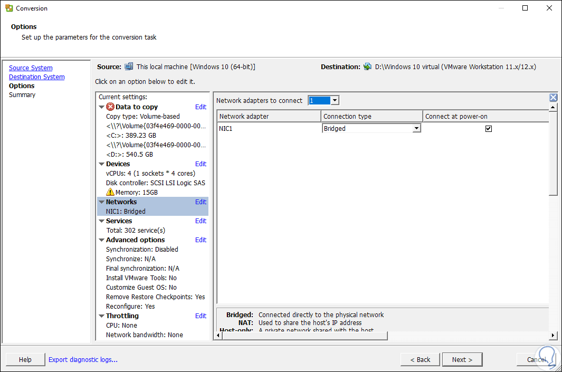Screen dimensions: 562x372
Task: Click the Next button
Action: (x=462, y=359)
